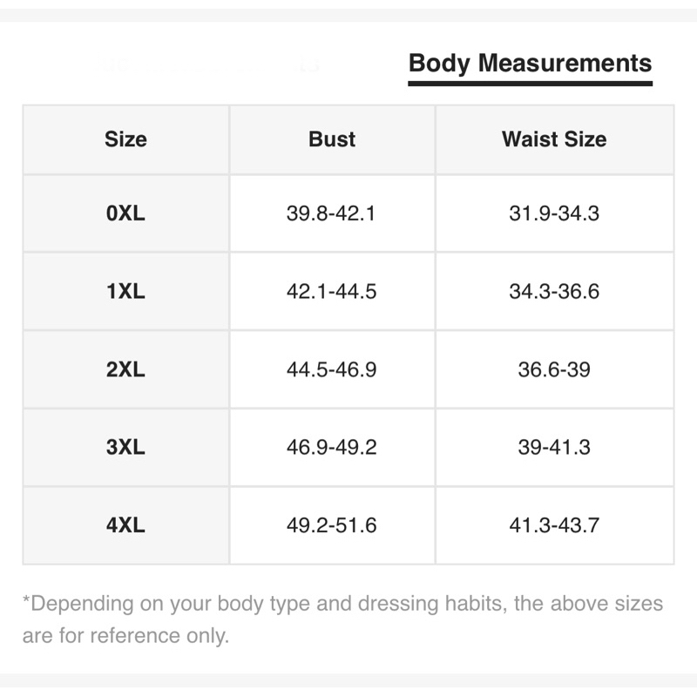
Task: Click the 2XL waist value 36.6-39
Action: 554,369
